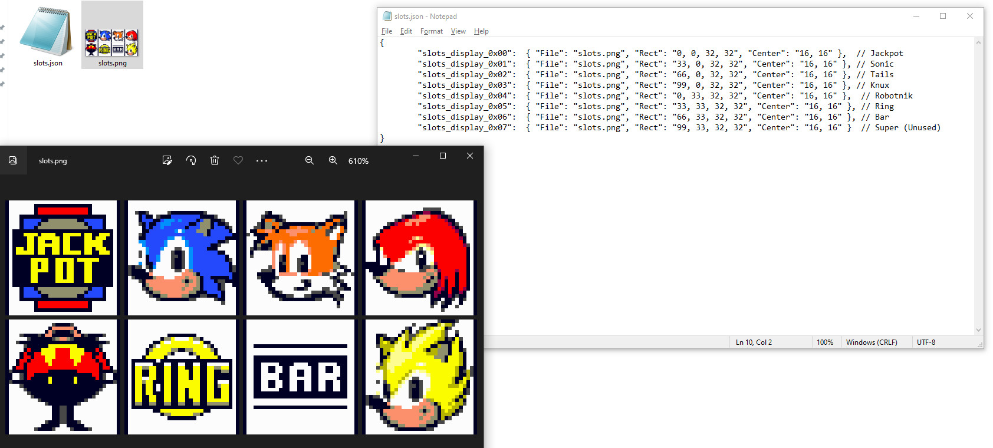The height and width of the screenshot is (448, 993).
Task: Click the Notepad scrollbar down arrow
Action: [979, 331]
